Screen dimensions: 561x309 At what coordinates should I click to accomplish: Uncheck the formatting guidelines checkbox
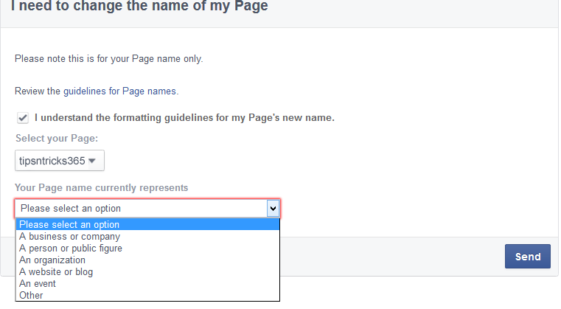(23, 118)
